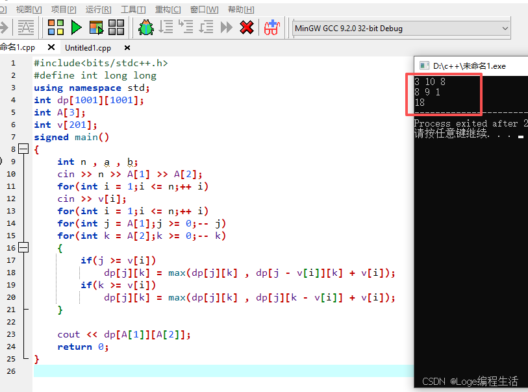
Task: Click the 'int dp[1001][1001];' line
Action: [89, 100]
